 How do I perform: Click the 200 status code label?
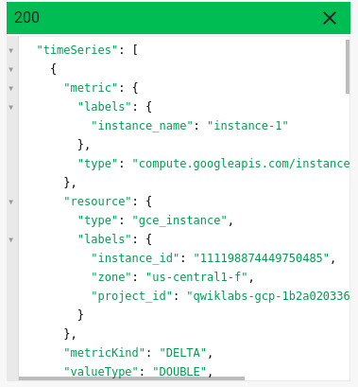click(26, 17)
